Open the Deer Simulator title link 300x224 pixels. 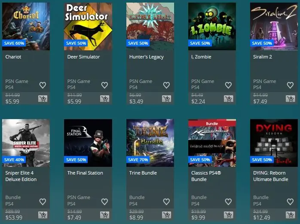[83, 57]
